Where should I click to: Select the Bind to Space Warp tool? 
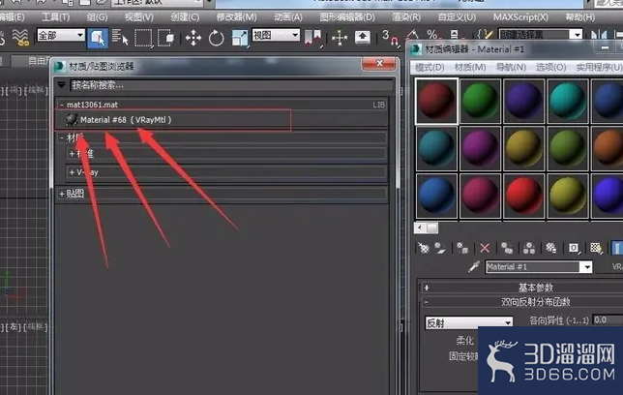[x=20, y=38]
